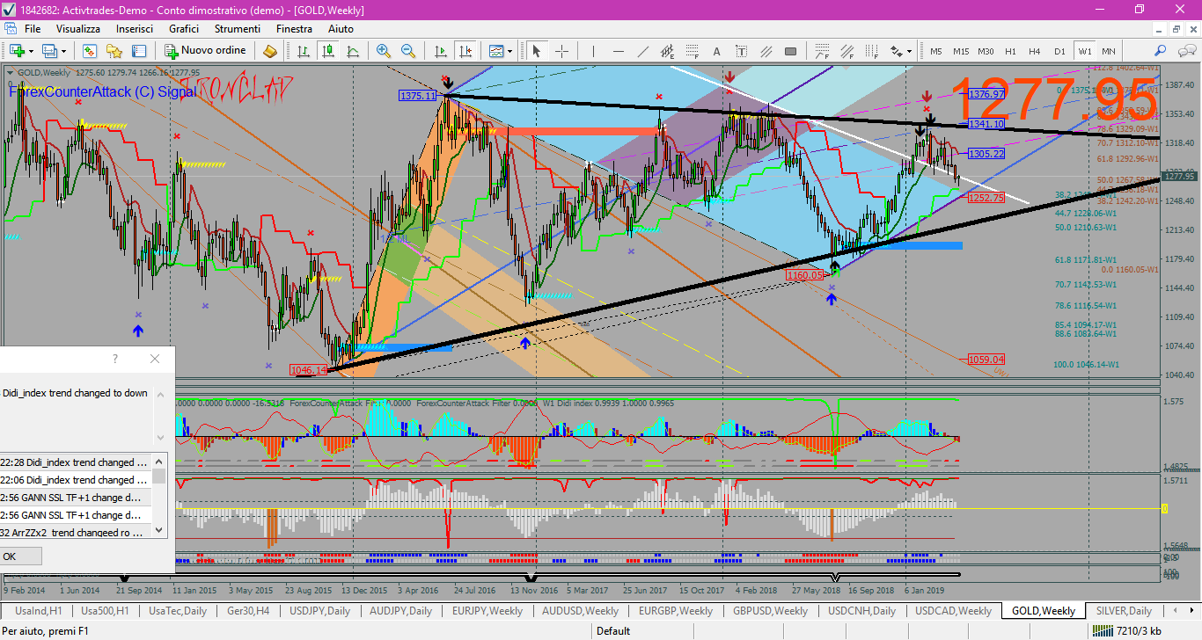Image resolution: width=1202 pixels, height=640 pixels.
Task: Select the cursor arrow tool
Action: point(537,50)
